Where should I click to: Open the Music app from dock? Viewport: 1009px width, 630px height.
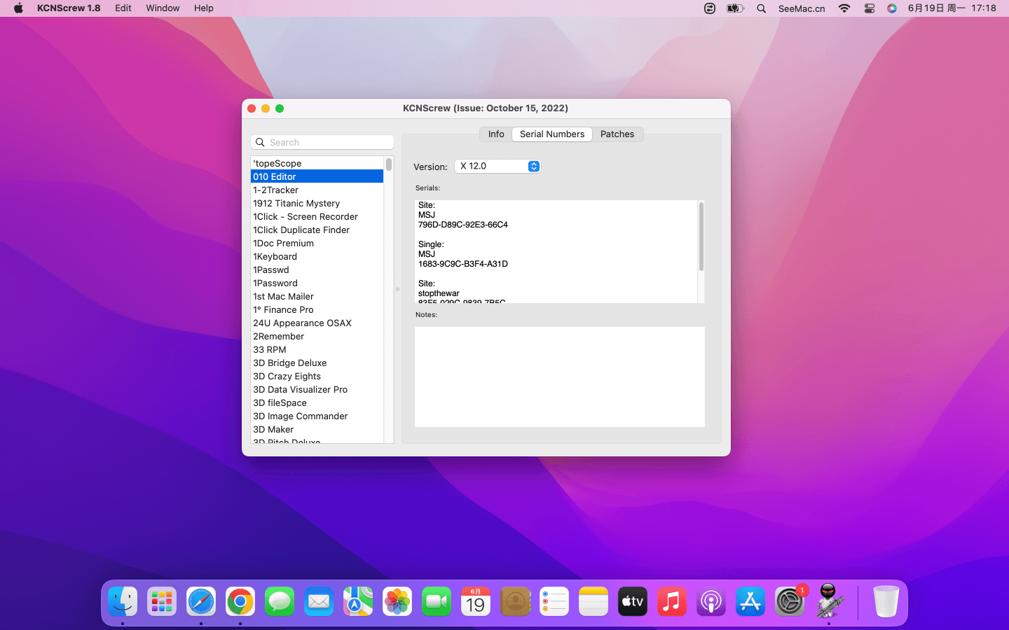click(x=672, y=601)
